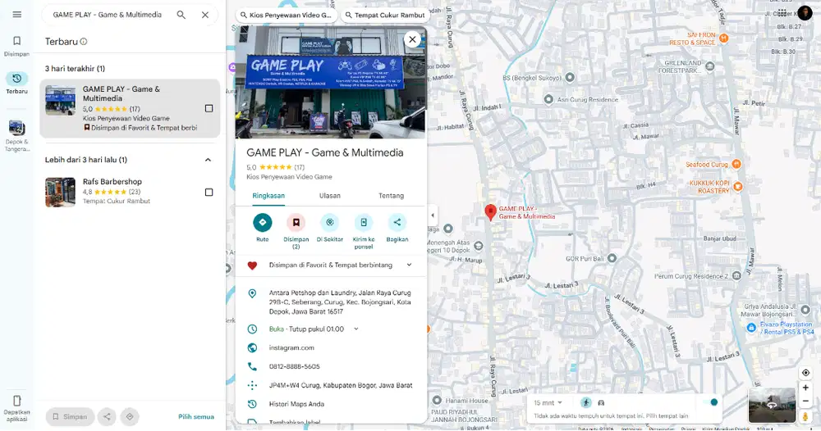Select walking travel mode icon
The width and height of the screenshot is (821, 431).
[x=585, y=403]
